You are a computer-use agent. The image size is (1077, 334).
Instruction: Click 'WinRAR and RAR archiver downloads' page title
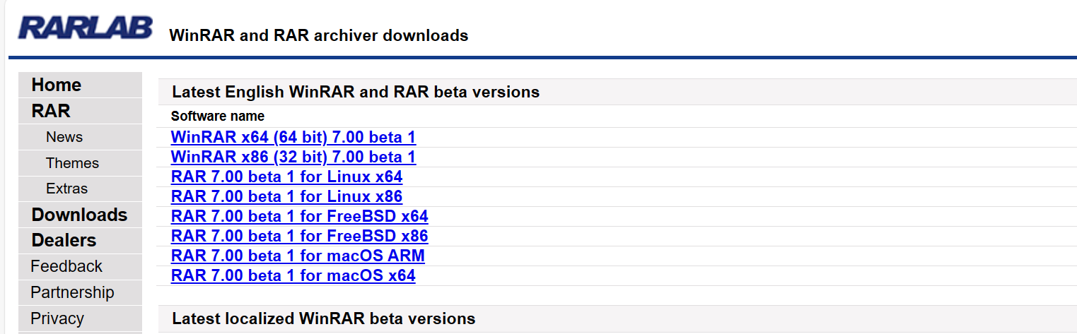[x=319, y=35]
